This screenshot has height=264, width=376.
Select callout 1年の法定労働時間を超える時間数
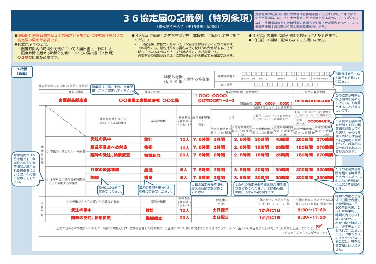point(348,179)
